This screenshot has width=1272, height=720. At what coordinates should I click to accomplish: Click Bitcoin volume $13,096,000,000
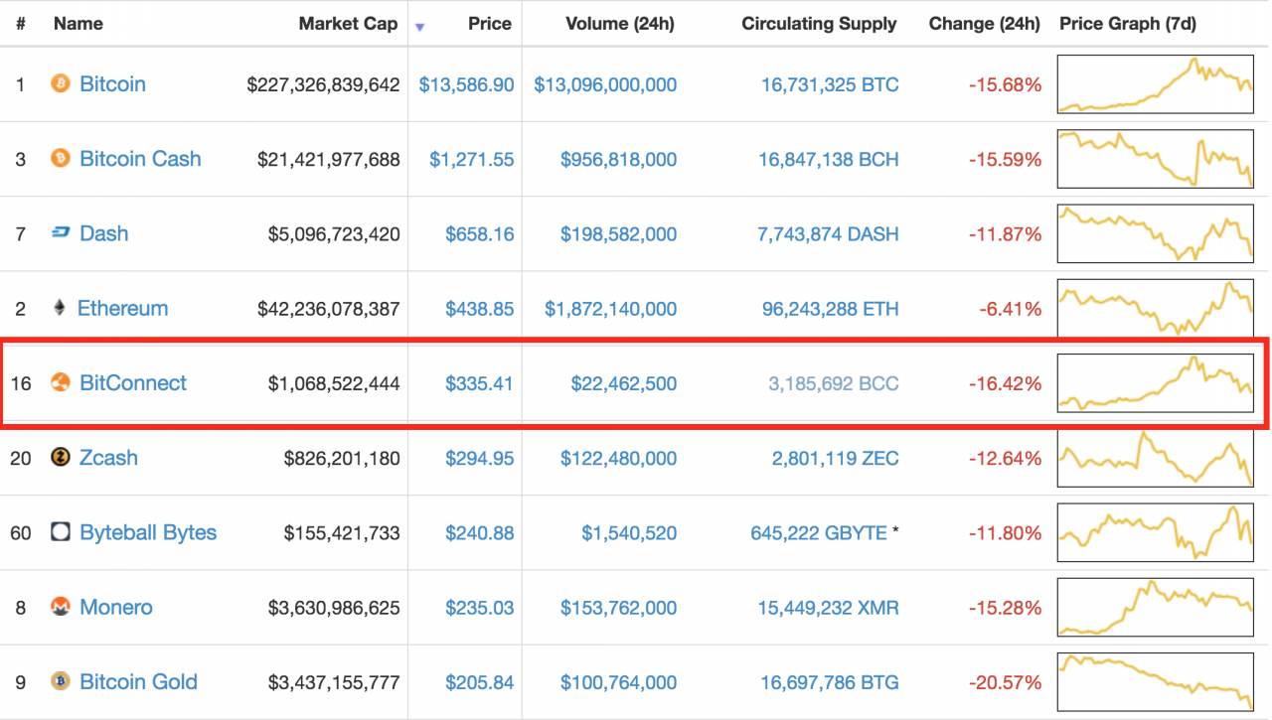click(x=605, y=84)
